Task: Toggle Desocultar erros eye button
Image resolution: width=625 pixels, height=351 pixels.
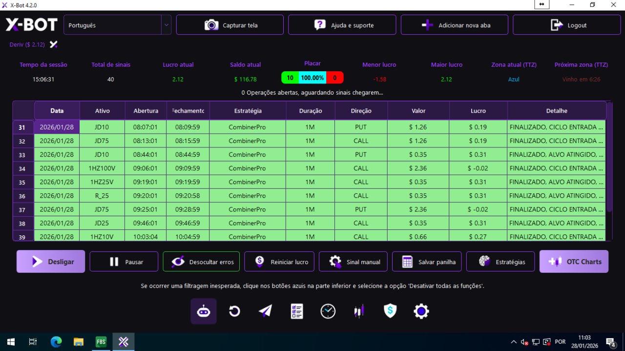Action: pyautogui.click(x=201, y=262)
